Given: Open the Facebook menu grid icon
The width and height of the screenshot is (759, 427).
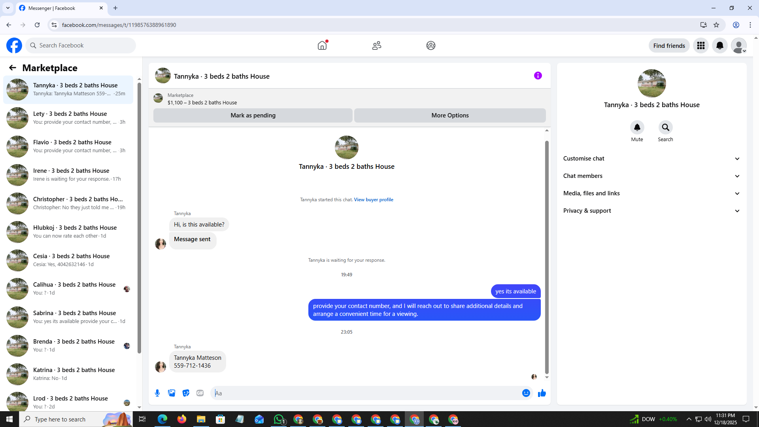Looking at the screenshot, I should [x=700, y=45].
